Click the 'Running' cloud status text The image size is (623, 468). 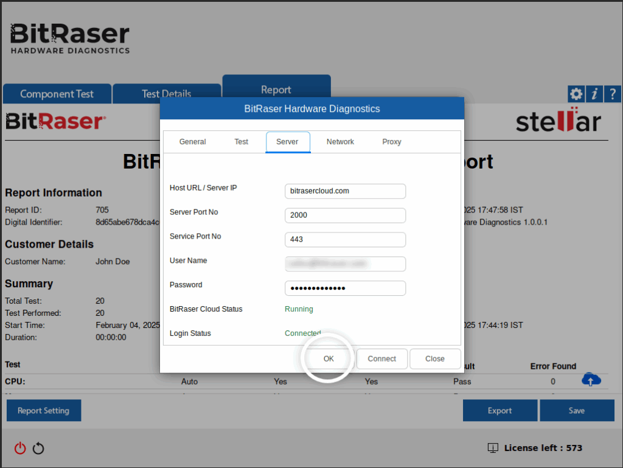tap(299, 309)
